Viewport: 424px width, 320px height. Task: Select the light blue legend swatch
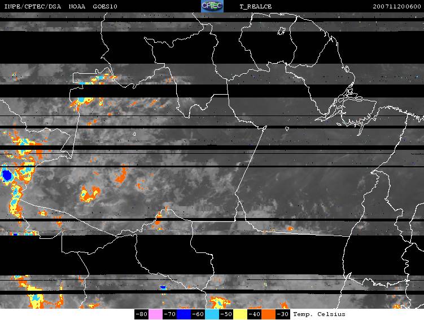[x=212, y=314]
